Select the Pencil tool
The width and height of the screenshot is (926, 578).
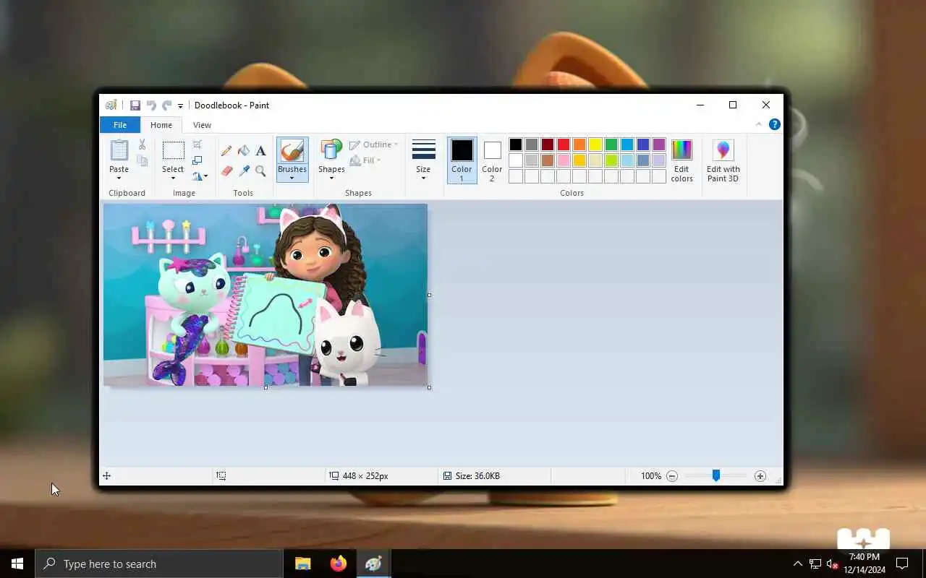coord(226,151)
